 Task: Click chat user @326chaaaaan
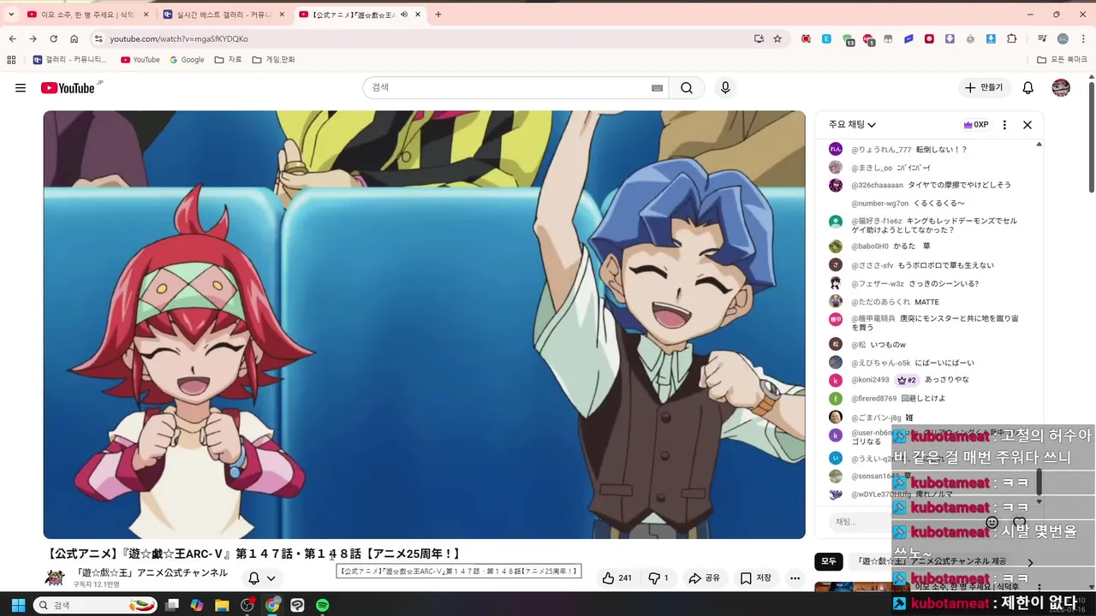[877, 186]
